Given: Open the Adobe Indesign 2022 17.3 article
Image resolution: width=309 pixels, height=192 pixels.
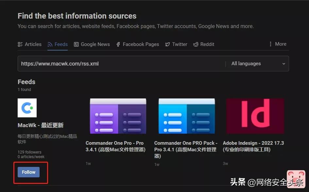Looking at the screenshot, I should [x=253, y=146].
